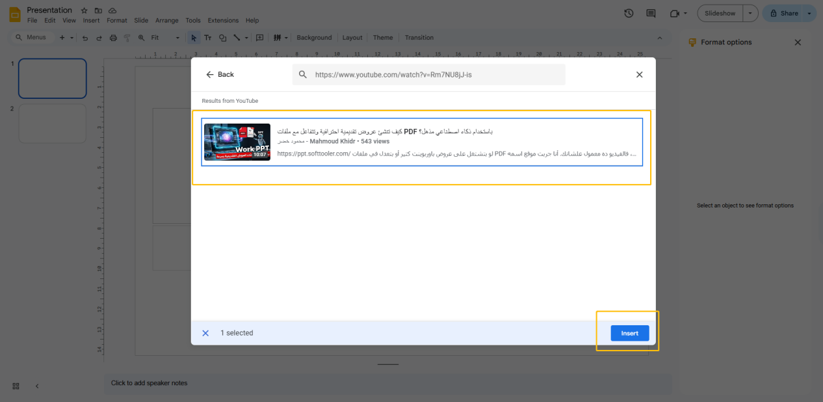The height and width of the screenshot is (402, 823).
Task: Clear the selection with the blue X
Action: (205, 333)
